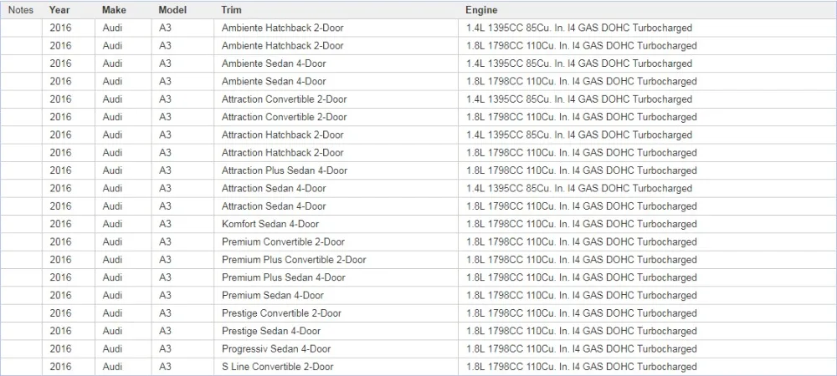This screenshot has height=376, width=837.
Task: Click the Notes cell in Komfort Sedan row
Action: point(22,224)
